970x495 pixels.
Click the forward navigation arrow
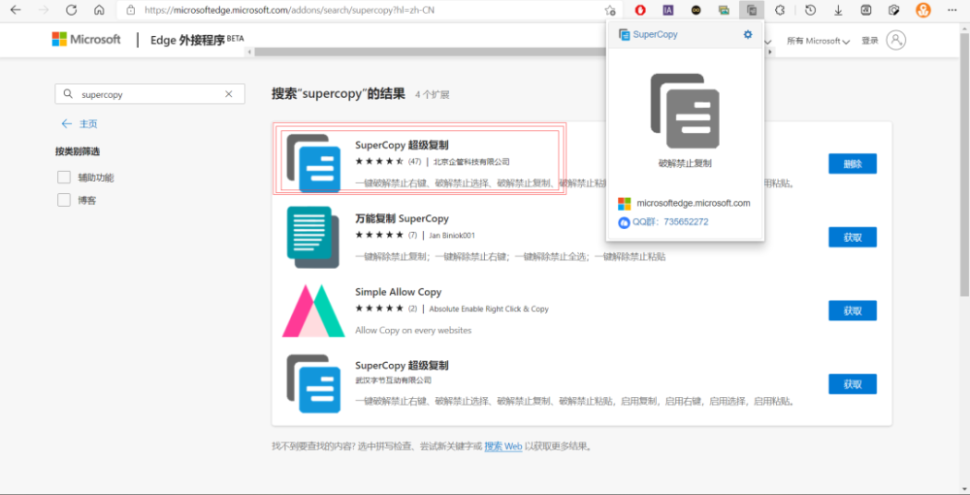click(44, 10)
